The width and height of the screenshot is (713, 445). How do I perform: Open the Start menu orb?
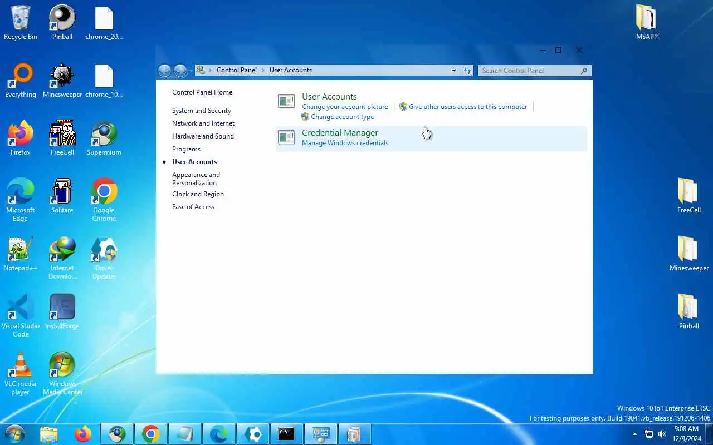pyautogui.click(x=15, y=434)
